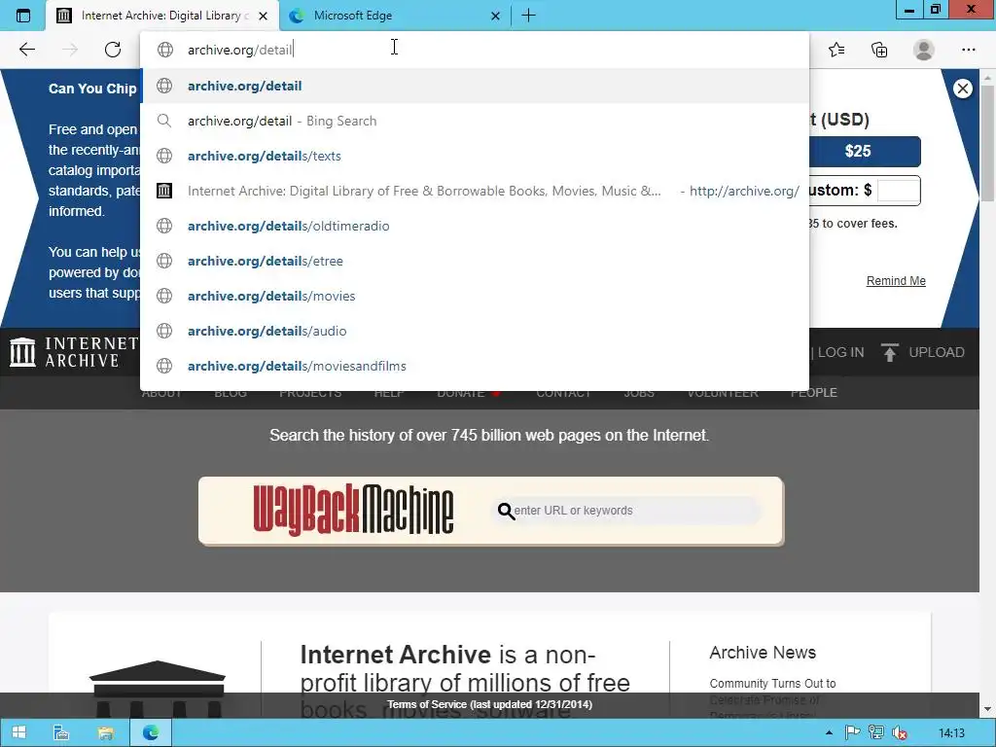Open the PEOPLE navigation item
The image size is (996, 747).
pos(814,393)
